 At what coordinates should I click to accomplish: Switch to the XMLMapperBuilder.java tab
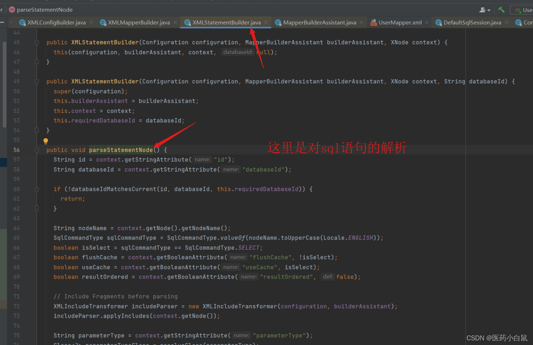[x=139, y=22]
